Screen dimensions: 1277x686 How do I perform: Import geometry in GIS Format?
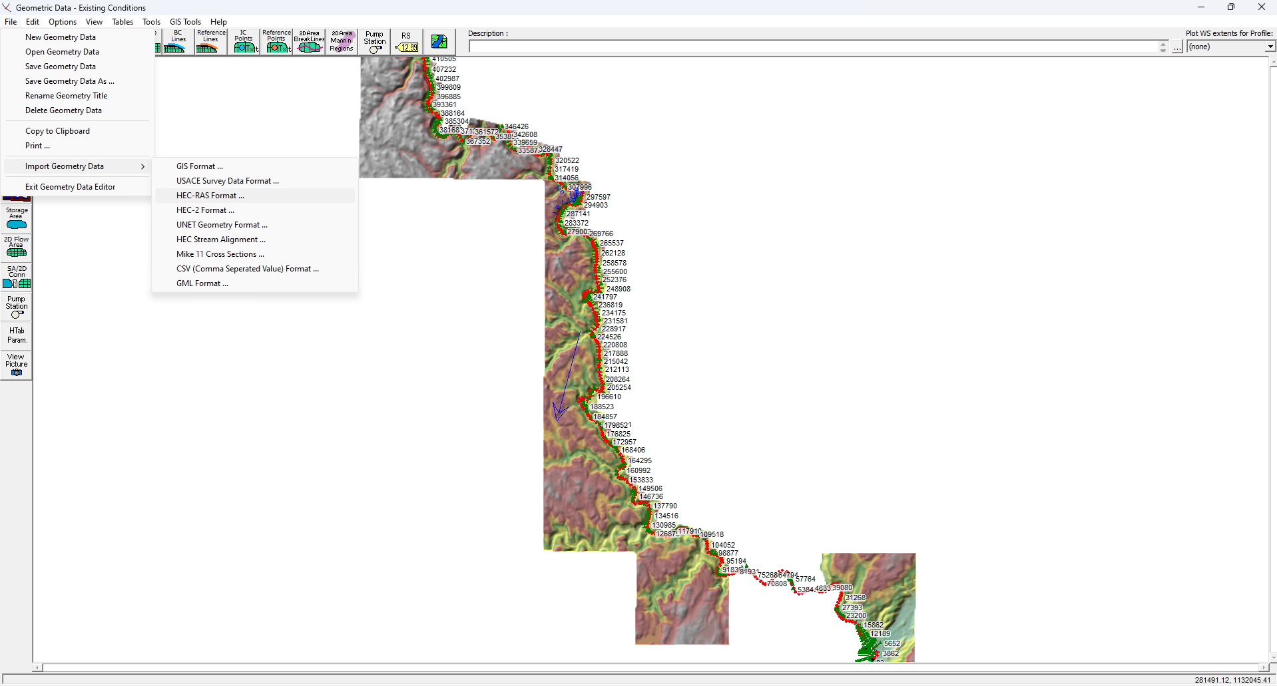click(255, 166)
